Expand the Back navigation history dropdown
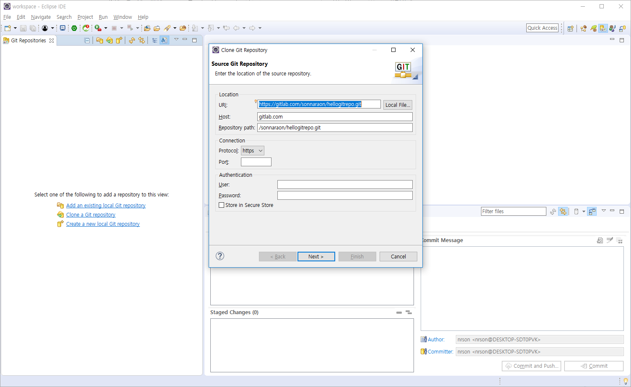Screen dimensions: 631x387 click(x=244, y=28)
